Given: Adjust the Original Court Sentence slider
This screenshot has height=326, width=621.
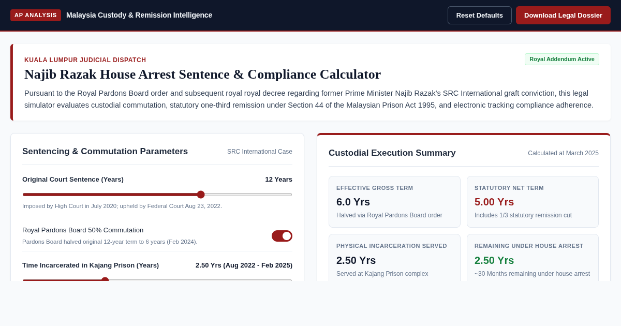Looking at the screenshot, I should coord(157,195).
